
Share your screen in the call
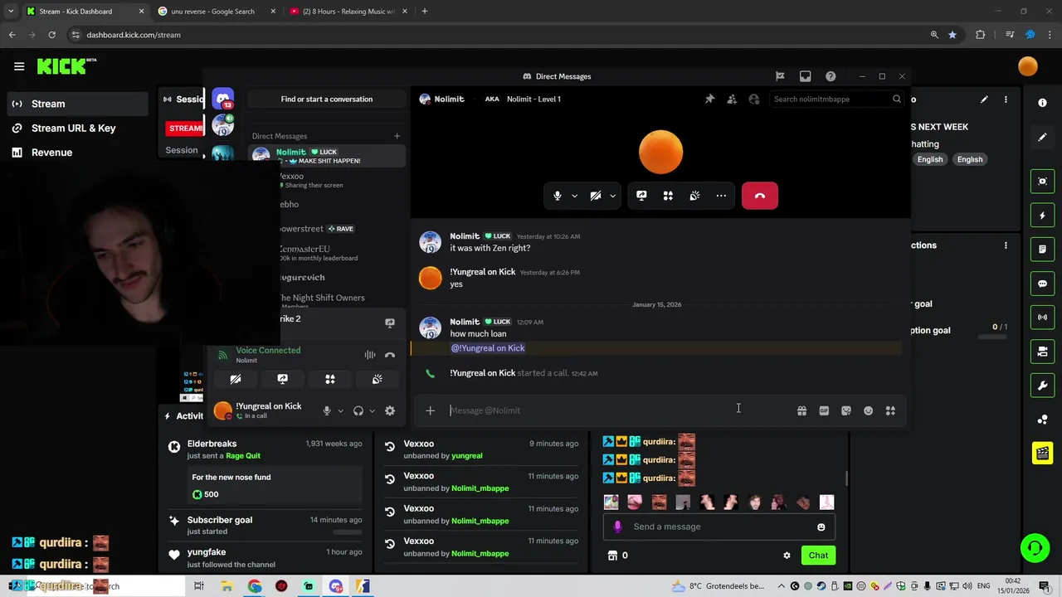[641, 196]
